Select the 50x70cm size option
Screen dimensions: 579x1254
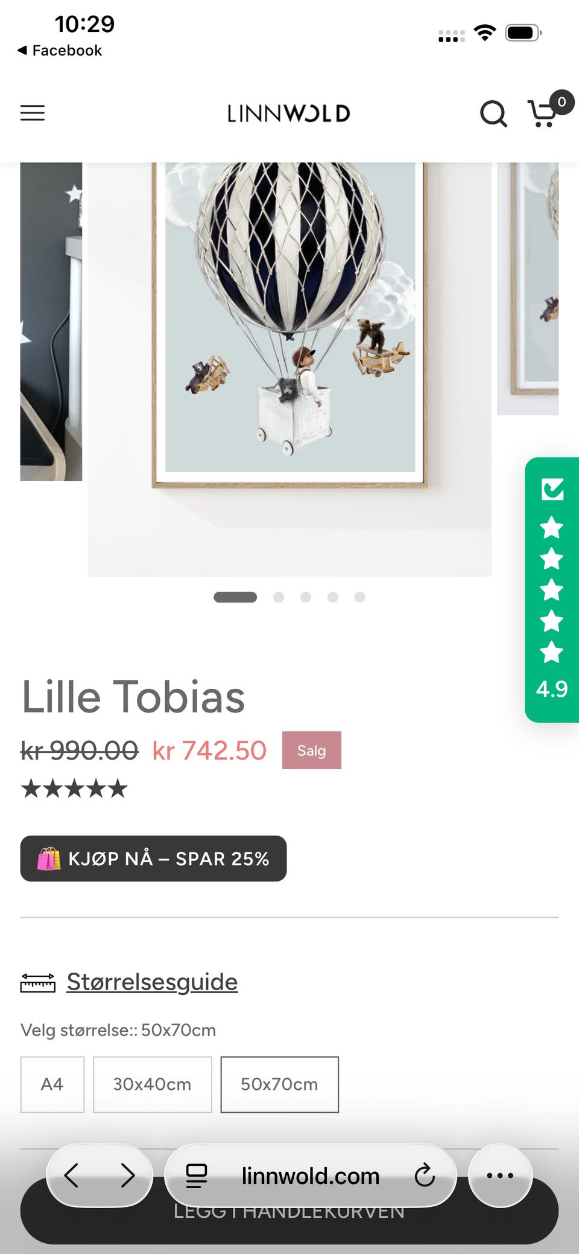[279, 1084]
